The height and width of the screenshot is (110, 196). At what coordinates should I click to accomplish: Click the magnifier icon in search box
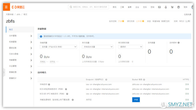click(x=71, y=7)
